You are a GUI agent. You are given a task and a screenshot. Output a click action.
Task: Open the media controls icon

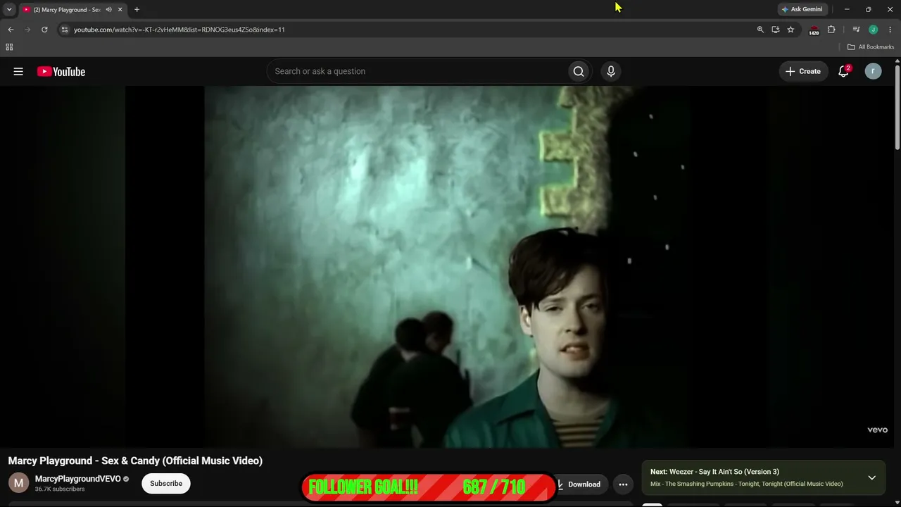856,30
